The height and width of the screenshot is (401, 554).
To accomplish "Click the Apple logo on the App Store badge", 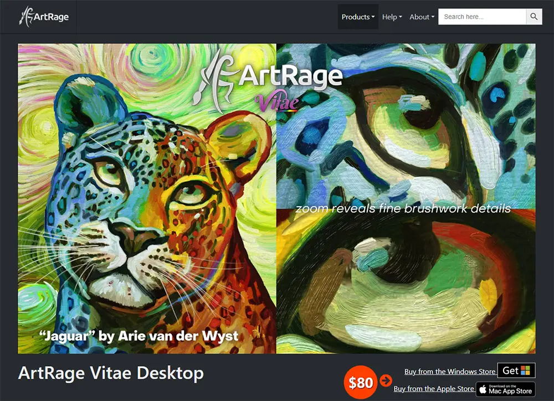I will [483, 389].
